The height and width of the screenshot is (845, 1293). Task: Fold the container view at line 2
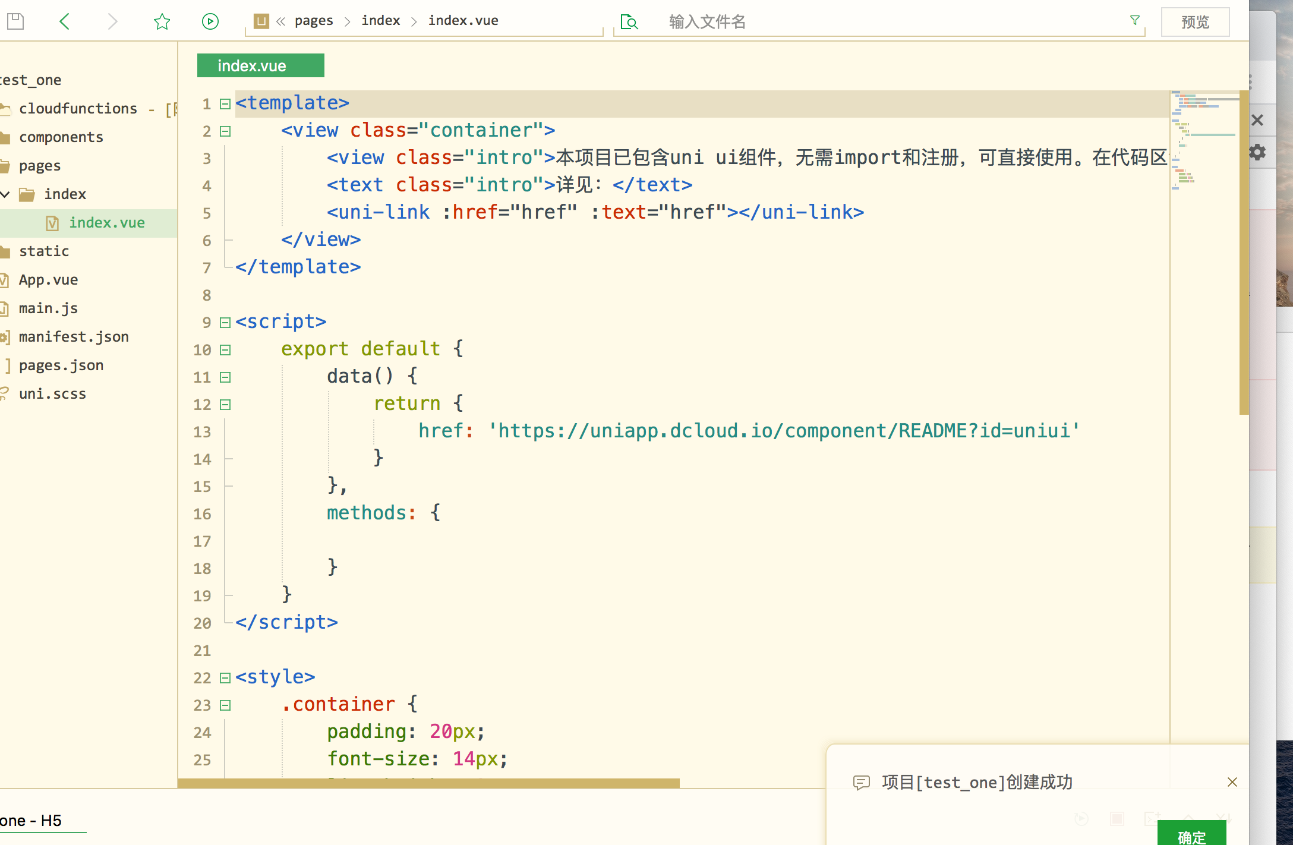tap(225, 131)
